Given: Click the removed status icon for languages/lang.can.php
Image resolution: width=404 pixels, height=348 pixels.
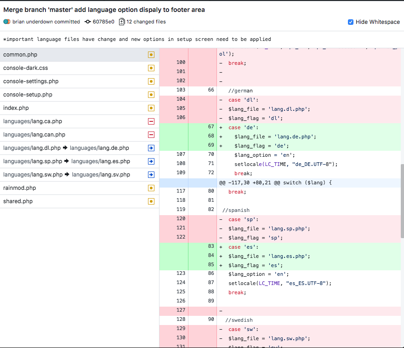Looking at the screenshot, I should click(x=151, y=135).
